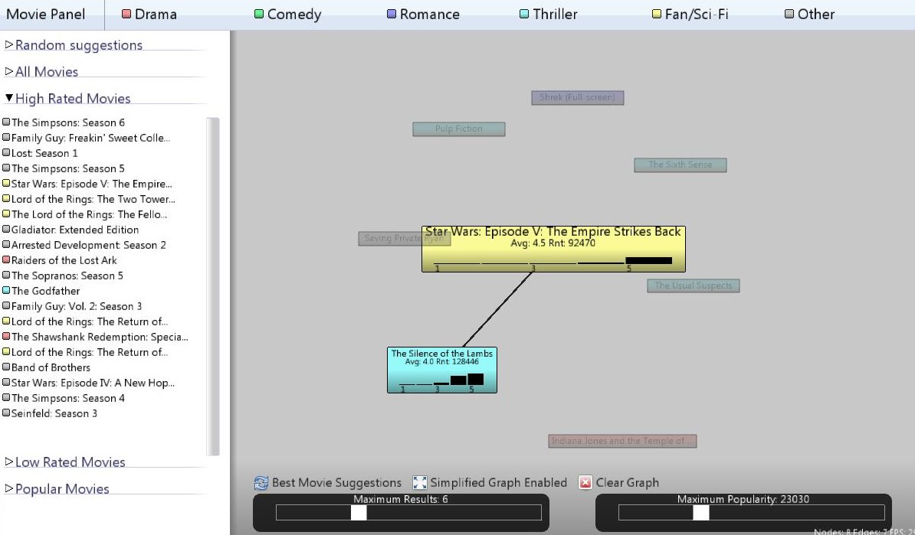Select Seinfeld: Season 3 entry

tap(50, 413)
